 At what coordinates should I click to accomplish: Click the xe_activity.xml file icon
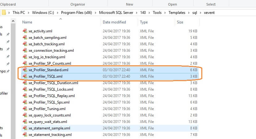pyautogui.click(x=25, y=31)
